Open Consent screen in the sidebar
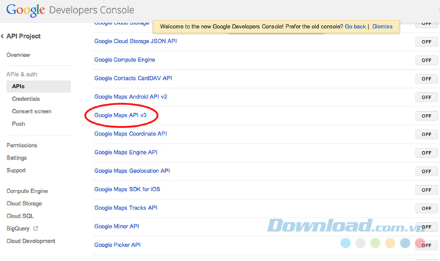Screen dimensions: 440x261 31,111
